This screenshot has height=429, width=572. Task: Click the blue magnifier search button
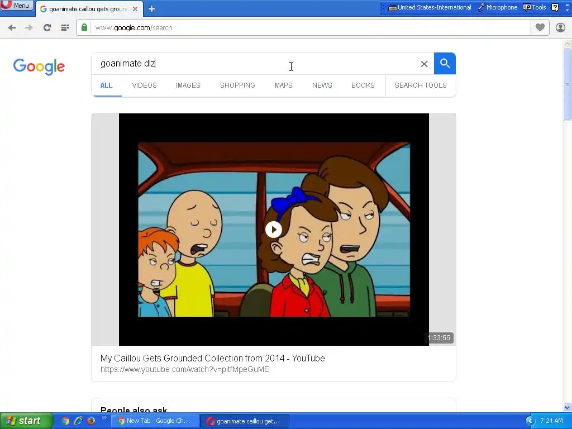pyautogui.click(x=445, y=64)
